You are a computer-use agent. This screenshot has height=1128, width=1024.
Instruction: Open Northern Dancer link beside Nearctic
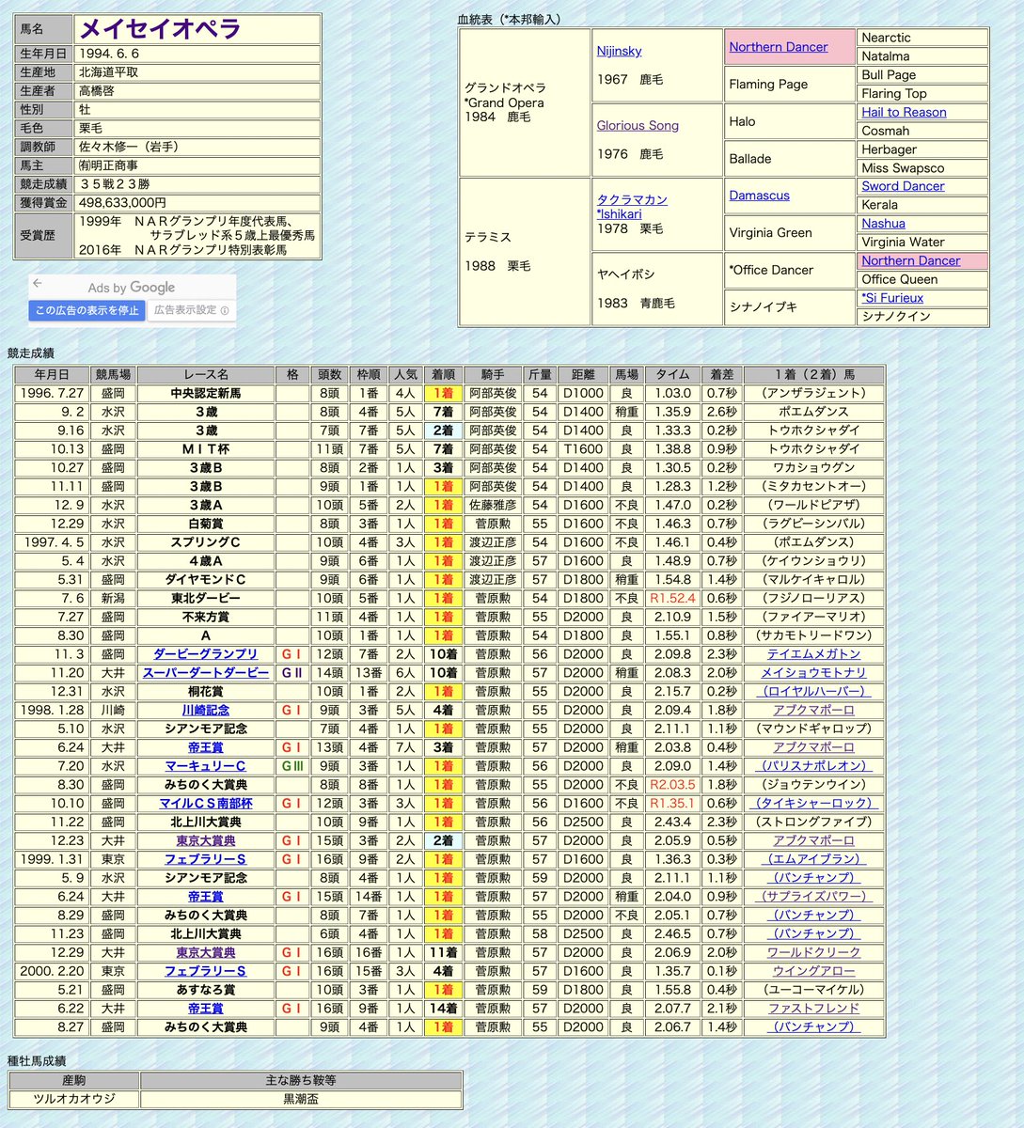point(779,46)
